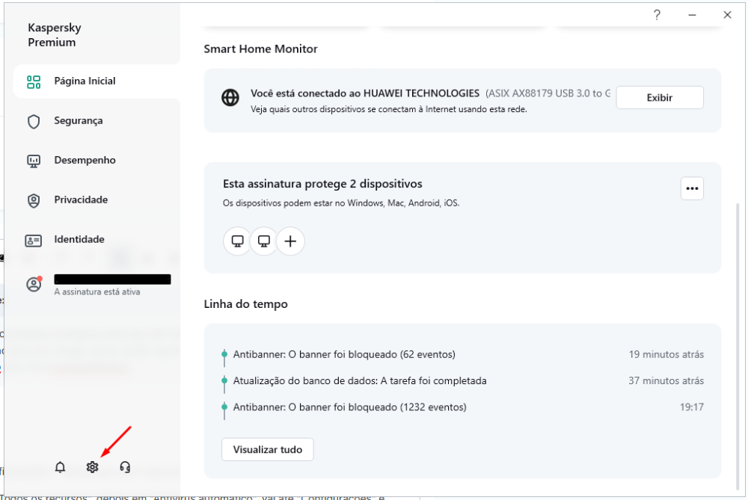Click the timeline marker for 62 eventos
748x500 pixels.
click(x=224, y=354)
